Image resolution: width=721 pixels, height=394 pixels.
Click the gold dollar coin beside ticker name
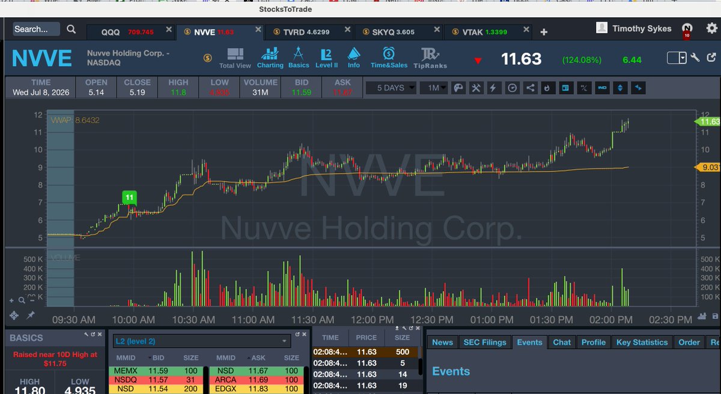[x=207, y=58]
